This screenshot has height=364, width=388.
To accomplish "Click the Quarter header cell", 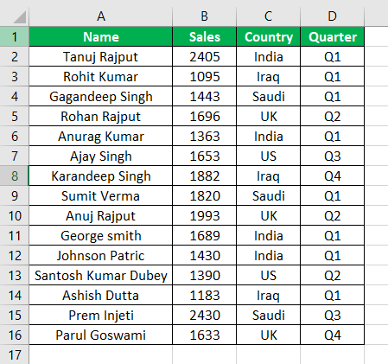I will 333,36.
